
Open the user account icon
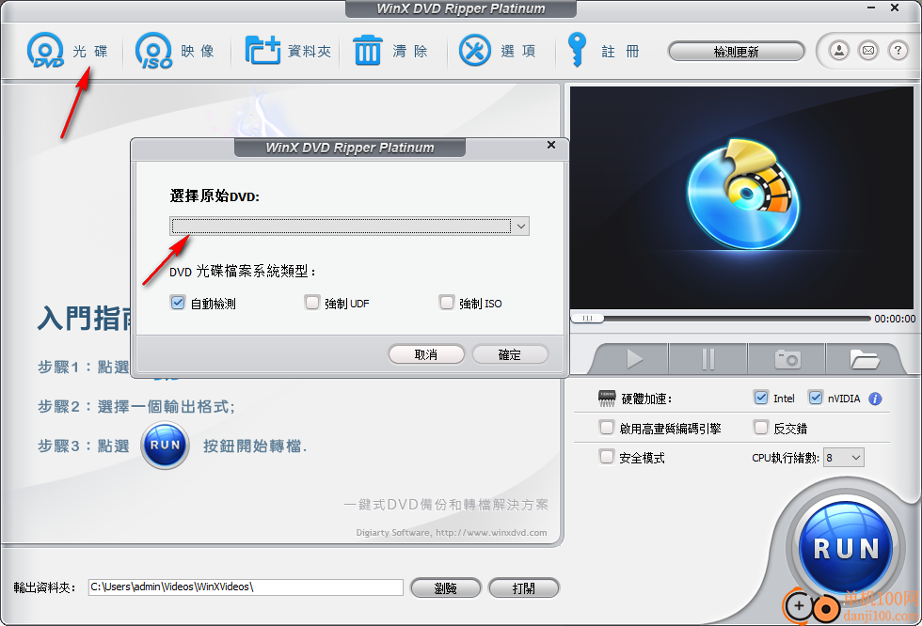pos(839,51)
